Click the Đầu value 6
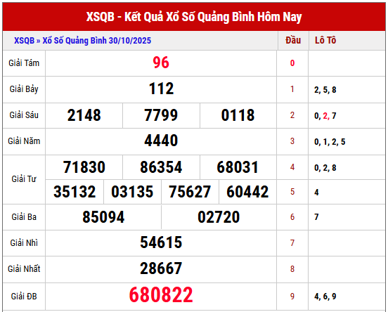 point(292,217)
